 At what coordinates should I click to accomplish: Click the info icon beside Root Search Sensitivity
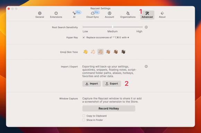[146, 27]
